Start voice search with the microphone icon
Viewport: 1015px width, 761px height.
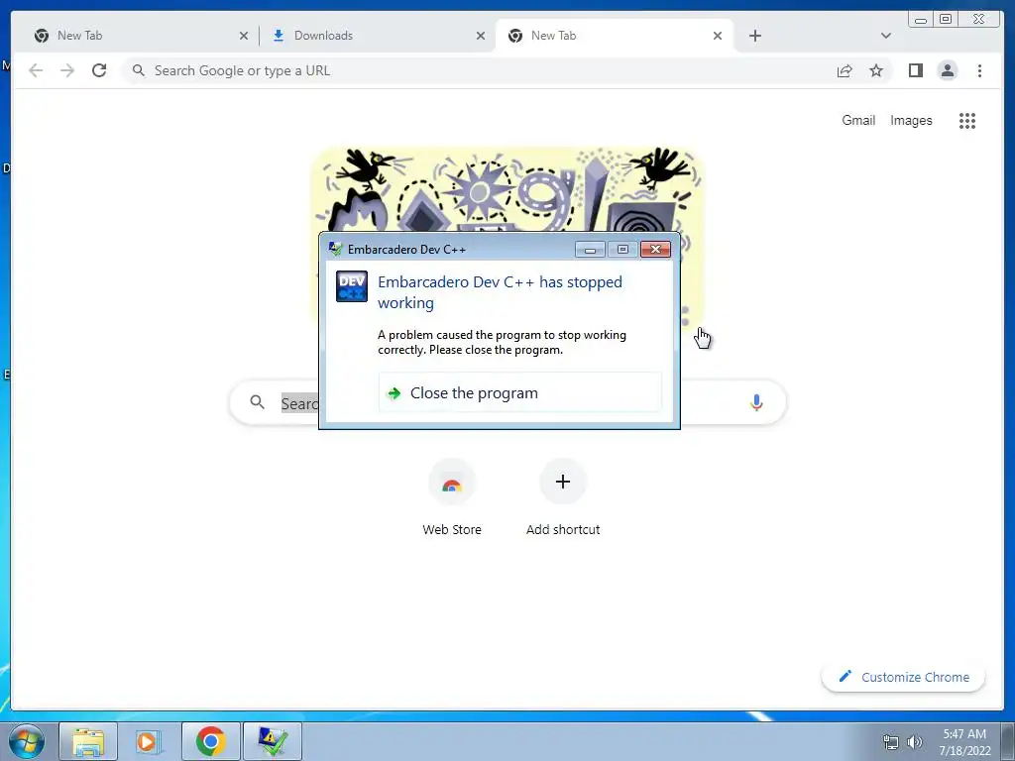point(756,402)
